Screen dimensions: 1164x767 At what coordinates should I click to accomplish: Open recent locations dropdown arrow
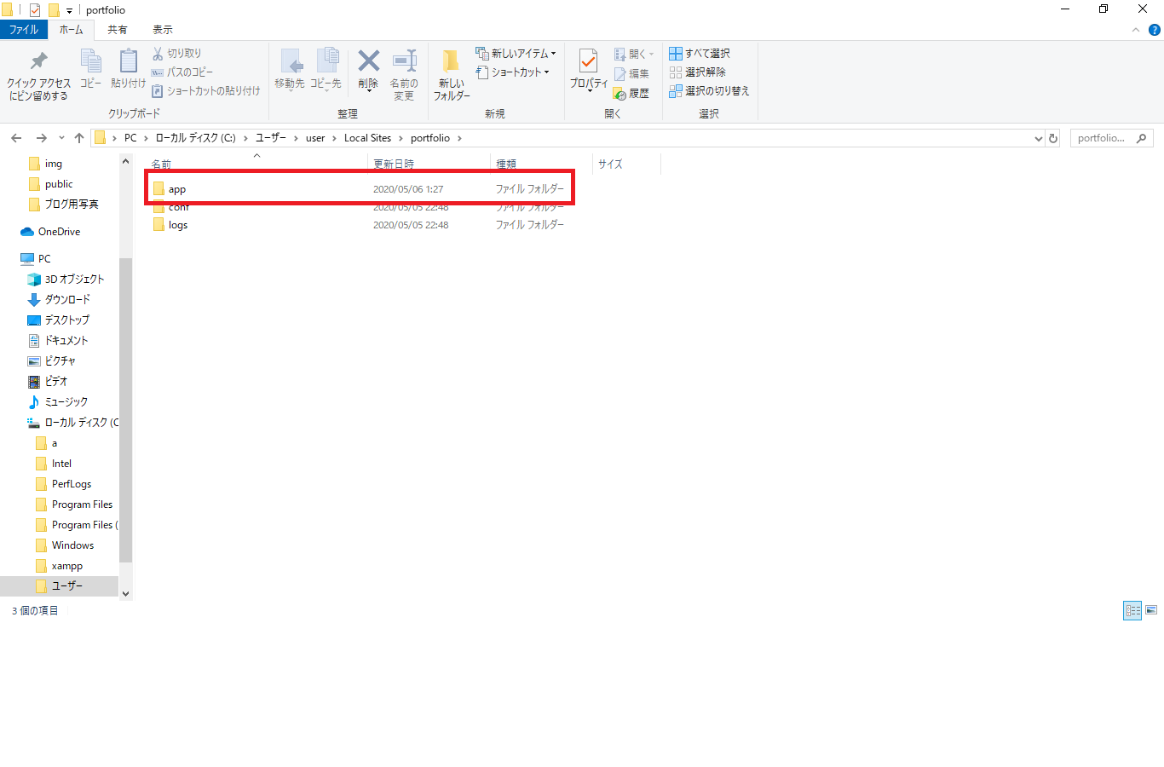61,138
